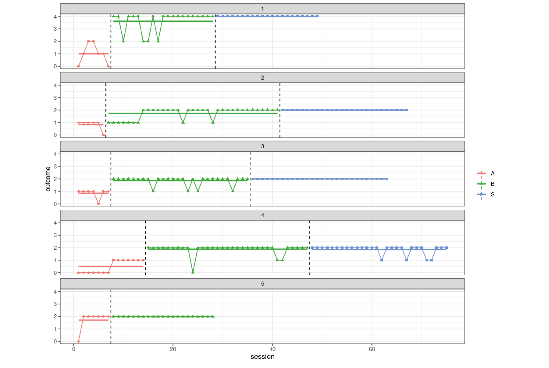
Task: Click the 'outcome' y-axis title
Action: pos(48,179)
